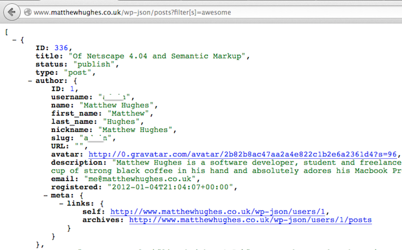Screen dimensions: 402x250
Task: Click the redacted username value
Action: [x=114, y=97]
